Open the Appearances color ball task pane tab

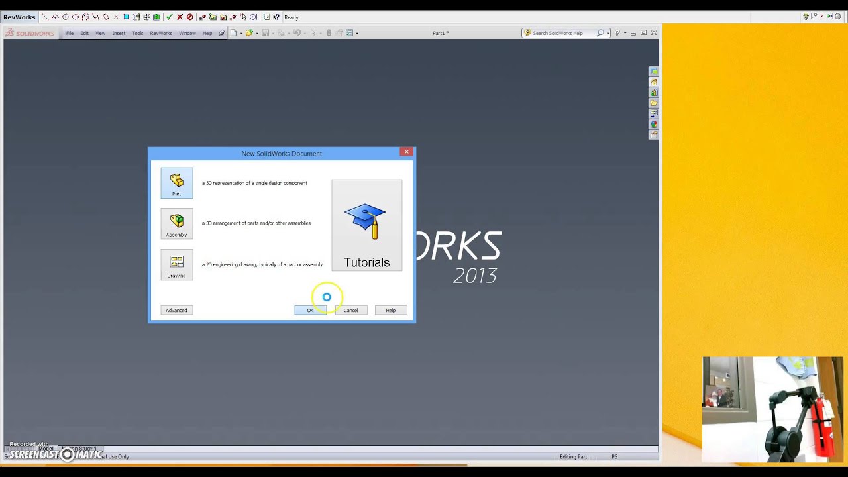654,125
